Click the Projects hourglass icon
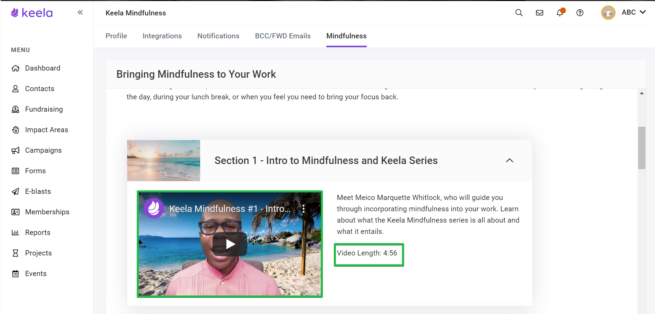Viewport: 655px width, 314px height. 15,253
